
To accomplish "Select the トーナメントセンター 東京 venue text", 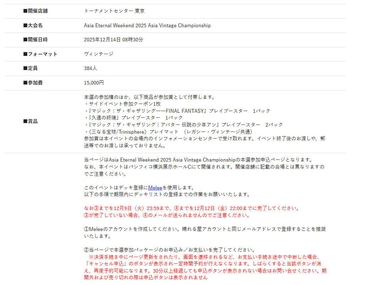I will [x=114, y=11].
